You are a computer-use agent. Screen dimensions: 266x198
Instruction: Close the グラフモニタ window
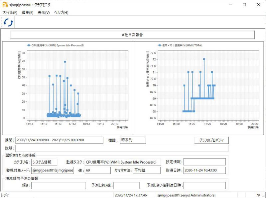click(258, 5)
